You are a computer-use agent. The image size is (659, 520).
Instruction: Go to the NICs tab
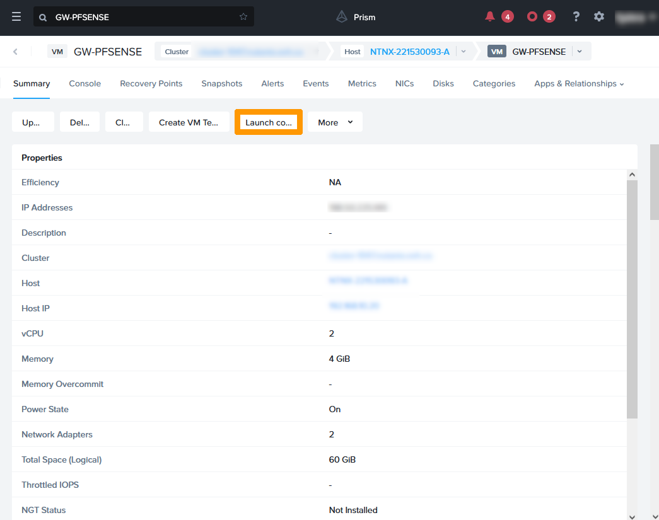(404, 84)
